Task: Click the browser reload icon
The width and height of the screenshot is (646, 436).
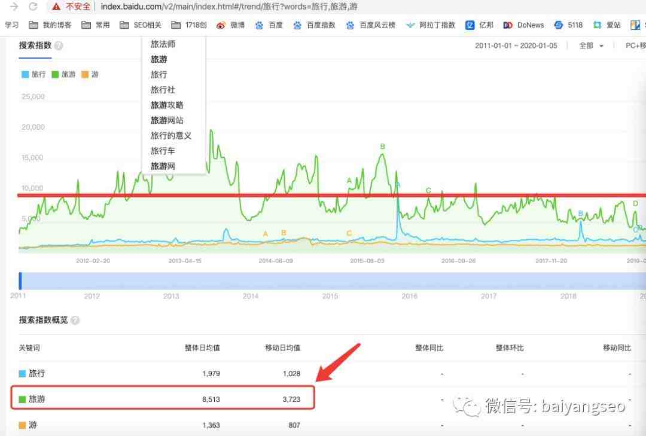Action: (33, 7)
